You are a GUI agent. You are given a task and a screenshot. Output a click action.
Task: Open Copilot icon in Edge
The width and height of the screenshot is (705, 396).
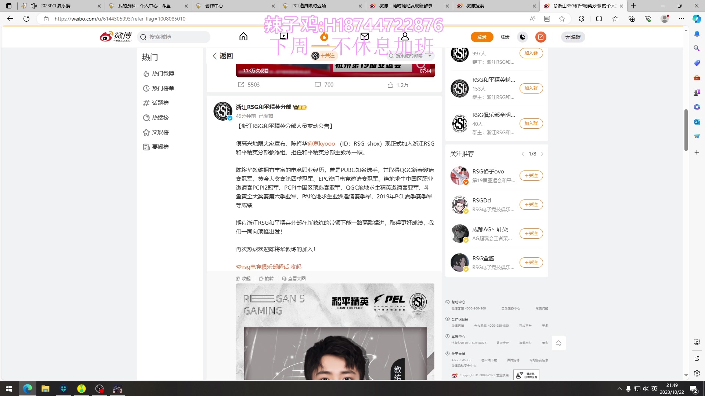pos(697,19)
